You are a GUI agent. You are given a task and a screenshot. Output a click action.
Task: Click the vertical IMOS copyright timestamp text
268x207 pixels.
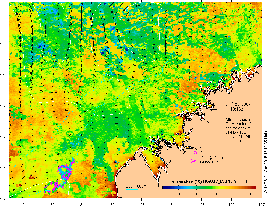pyautogui.click(x=266, y=156)
